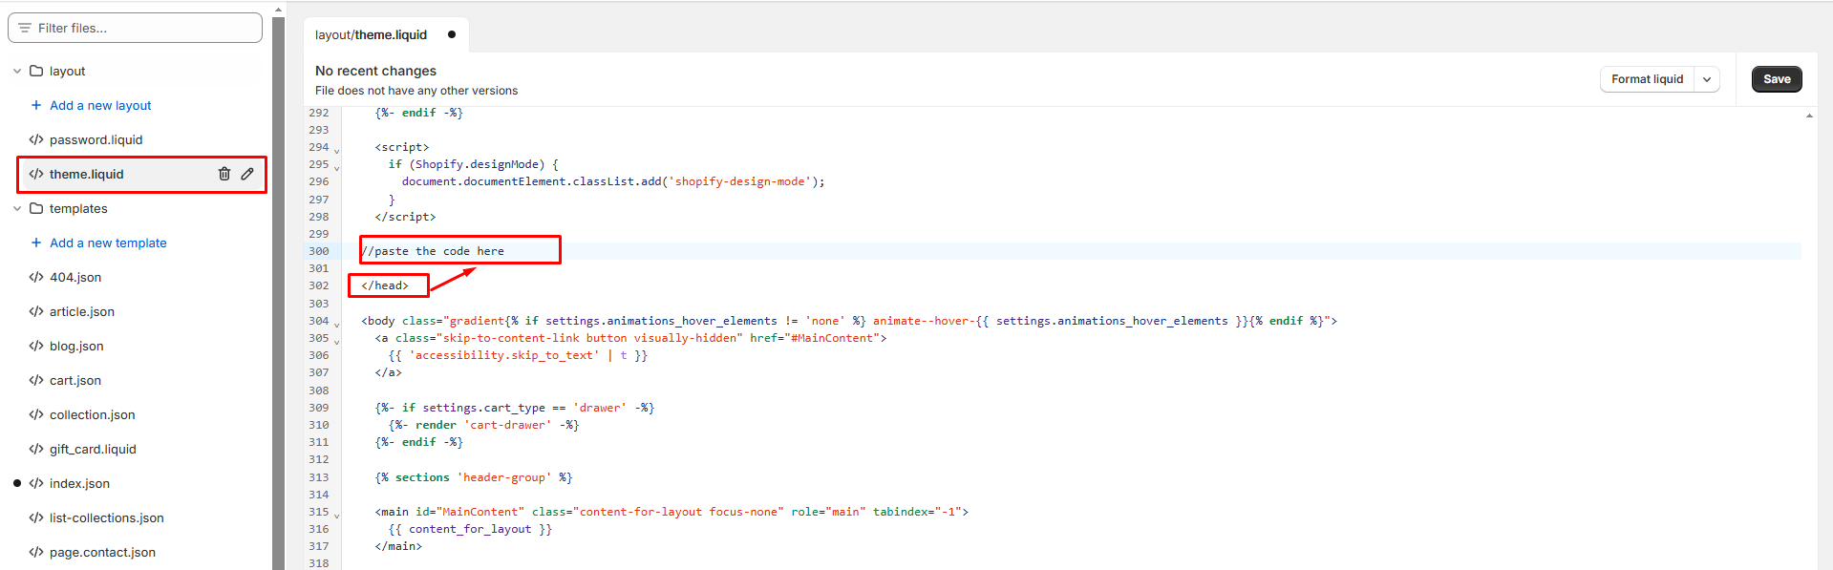Click the templates folder icon
1833x570 pixels.
click(36, 208)
